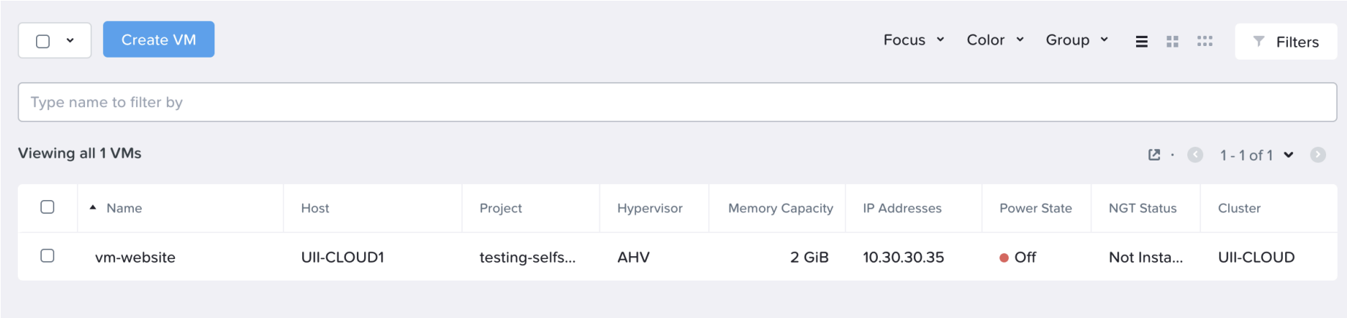Select the vm-website row checkbox
Screen dimensions: 1347x318
47,255
